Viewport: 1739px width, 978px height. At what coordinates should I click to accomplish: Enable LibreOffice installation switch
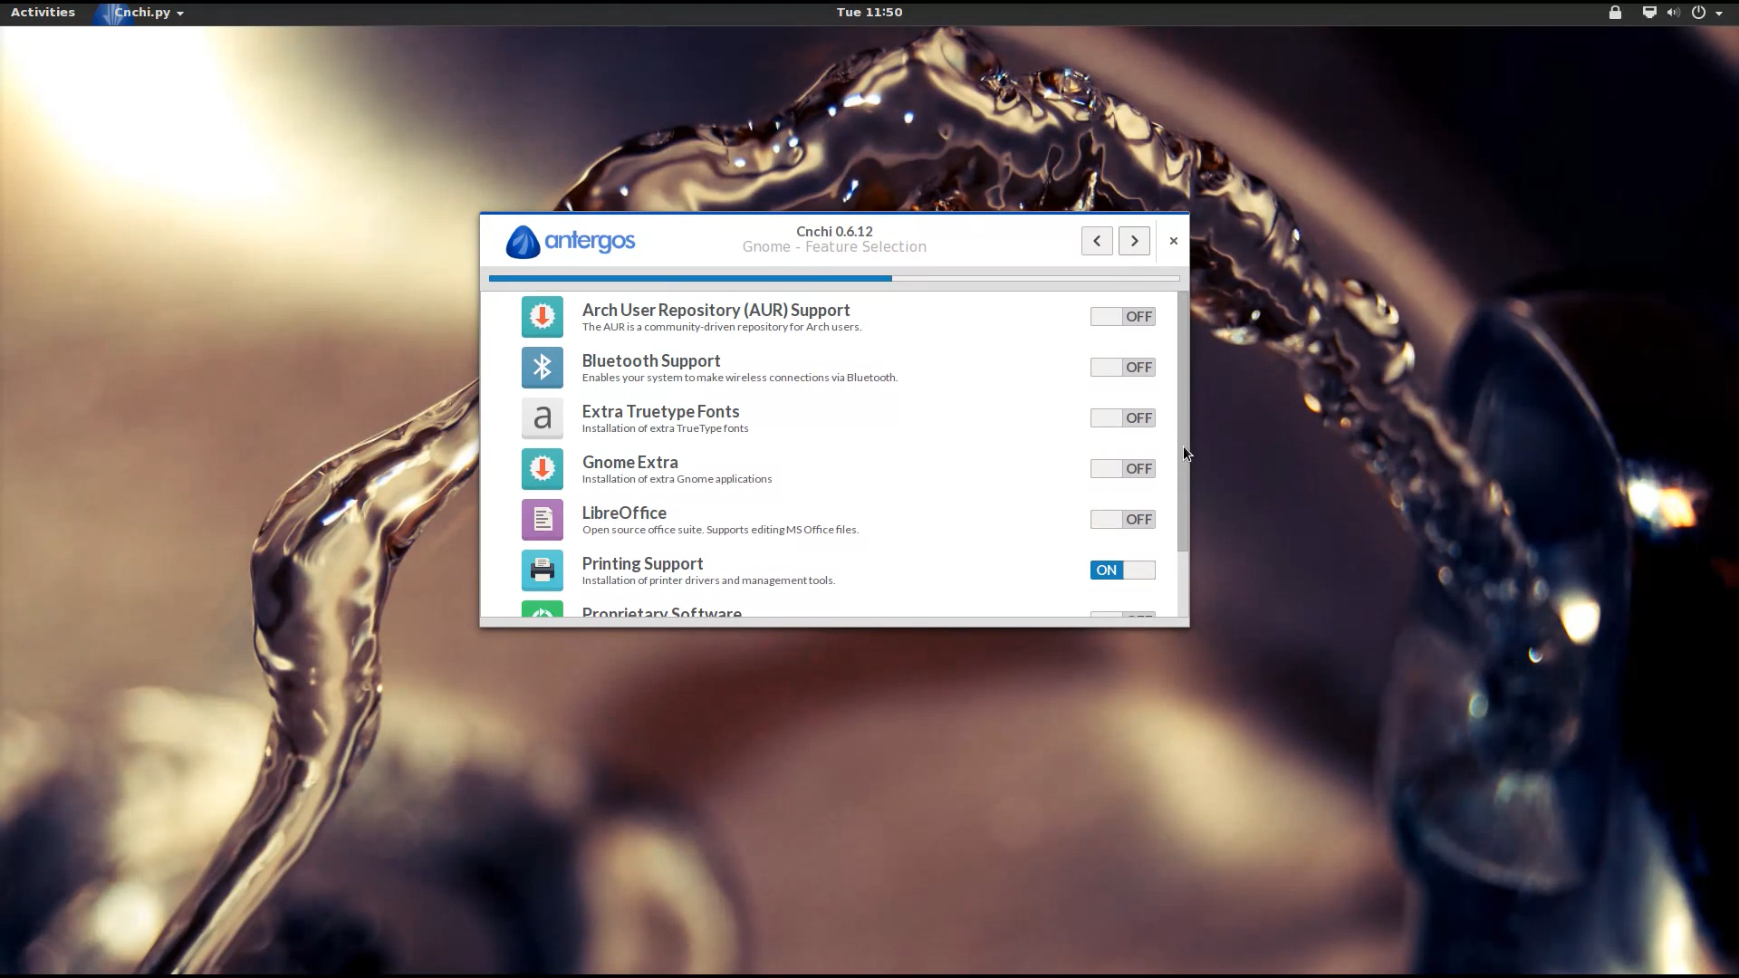tap(1122, 520)
